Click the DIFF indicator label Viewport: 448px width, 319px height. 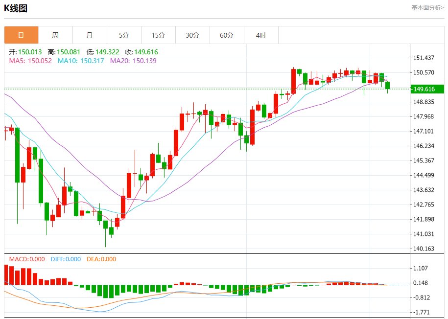[x=66, y=259]
